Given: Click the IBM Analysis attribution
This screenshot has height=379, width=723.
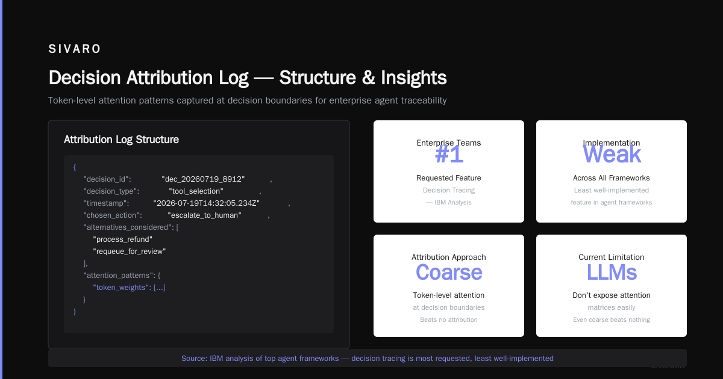Looking at the screenshot, I should (x=449, y=202).
